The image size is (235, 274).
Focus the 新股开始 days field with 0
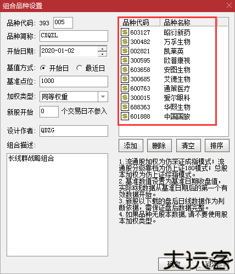point(49,111)
